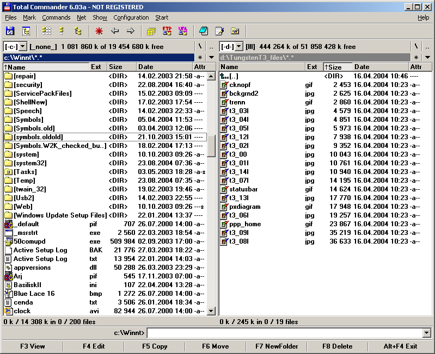Open the FTP connect icon
Screen dimensions: 435x354
167,31
